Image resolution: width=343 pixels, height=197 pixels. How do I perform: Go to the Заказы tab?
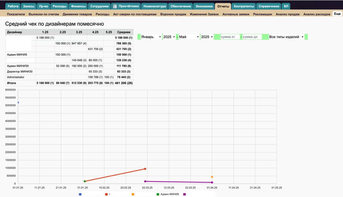(29, 6)
